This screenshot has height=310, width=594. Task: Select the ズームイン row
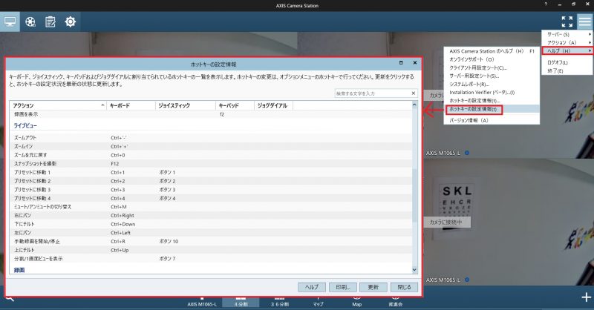click(211, 147)
